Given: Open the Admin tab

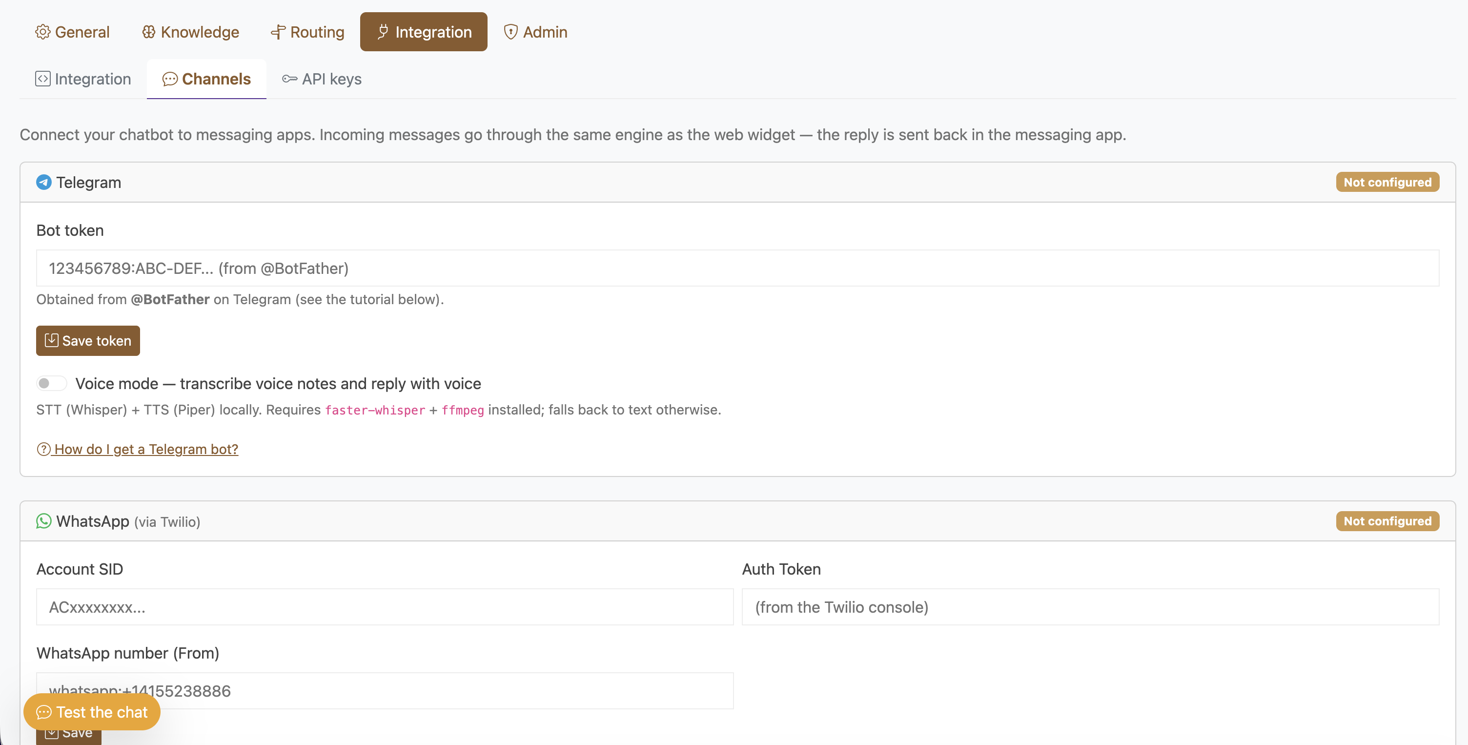Looking at the screenshot, I should tap(535, 32).
